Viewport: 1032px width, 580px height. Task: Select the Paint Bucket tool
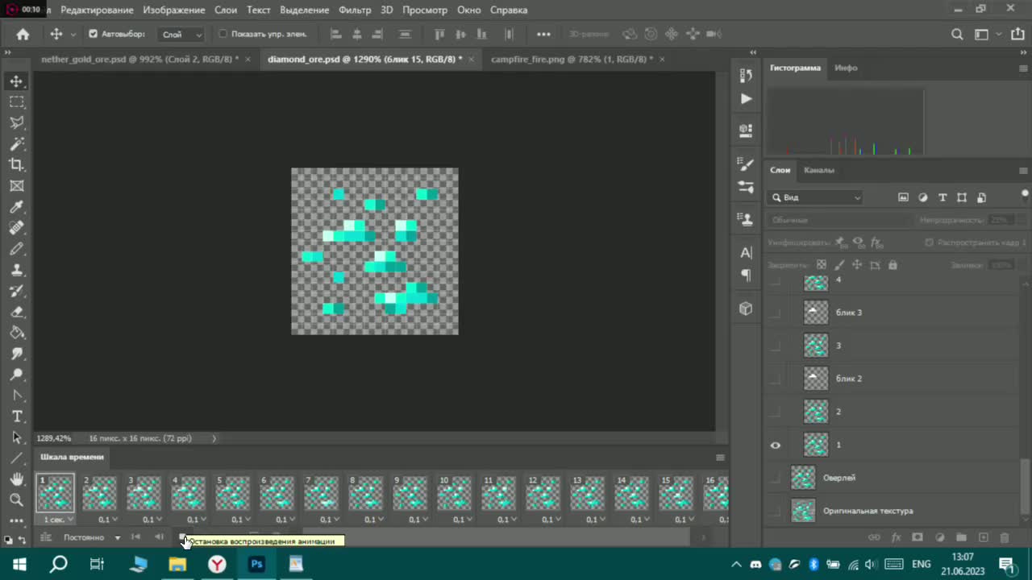click(16, 333)
